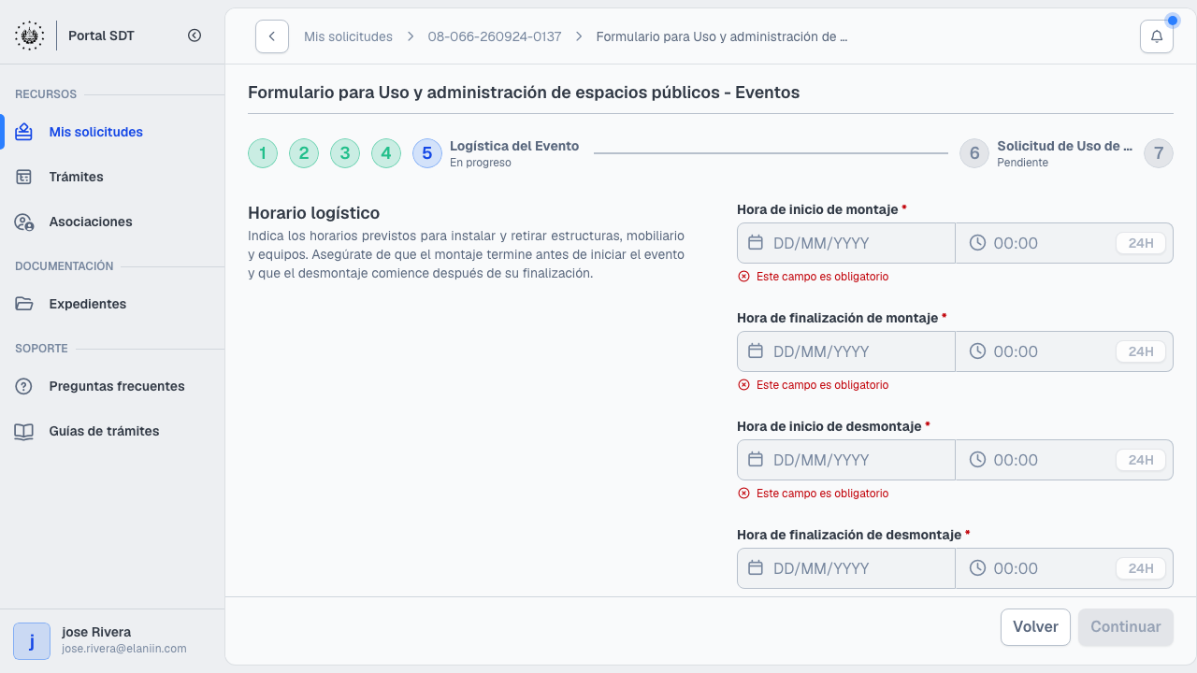
Task: Click the Volver button
Action: pyautogui.click(x=1035, y=627)
